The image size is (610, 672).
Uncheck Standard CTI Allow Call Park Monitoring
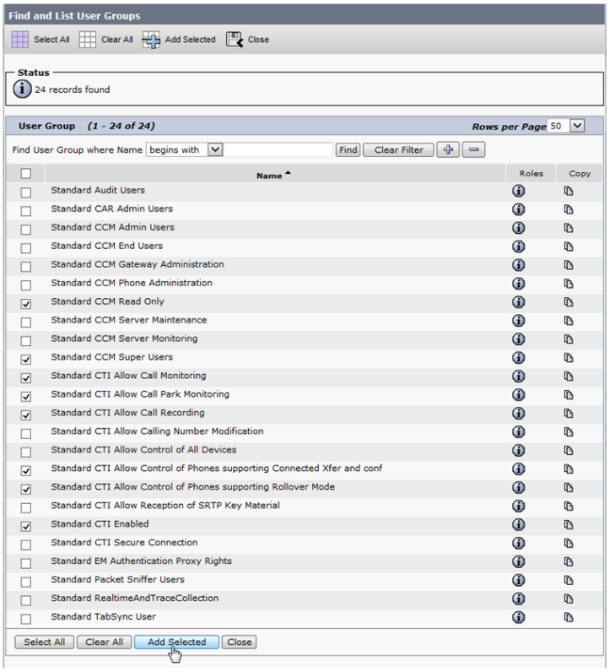25,396
